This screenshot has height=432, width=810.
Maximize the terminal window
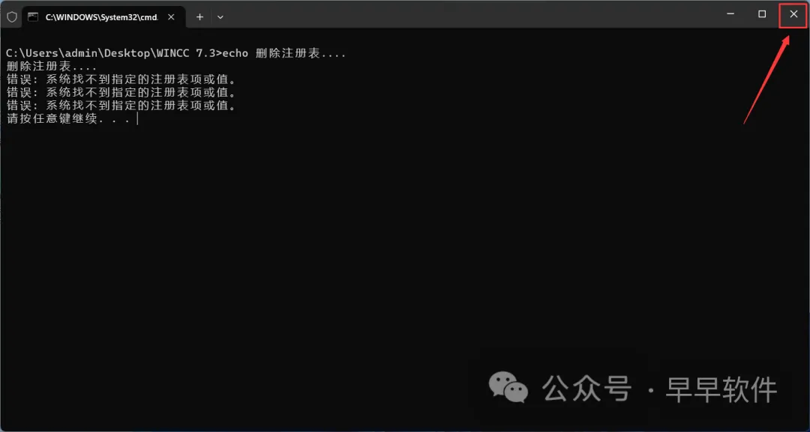pyautogui.click(x=762, y=14)
